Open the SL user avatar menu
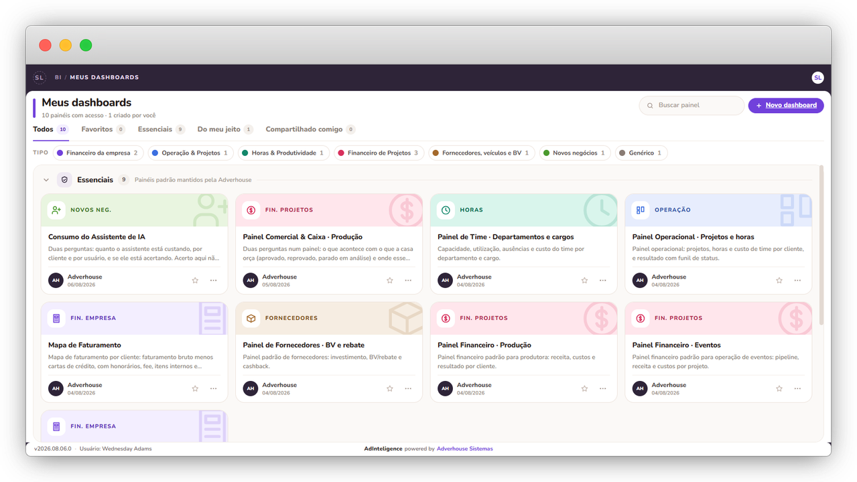The image size is (857, 482). click(x=817, y=78)
